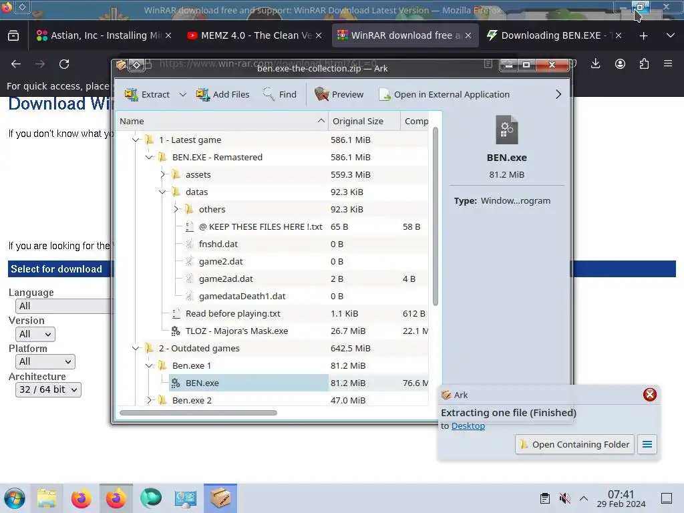Close the MEMZ 4.0 tab
The height and width of the screenshot is (513, 684).
click(319, 35)
